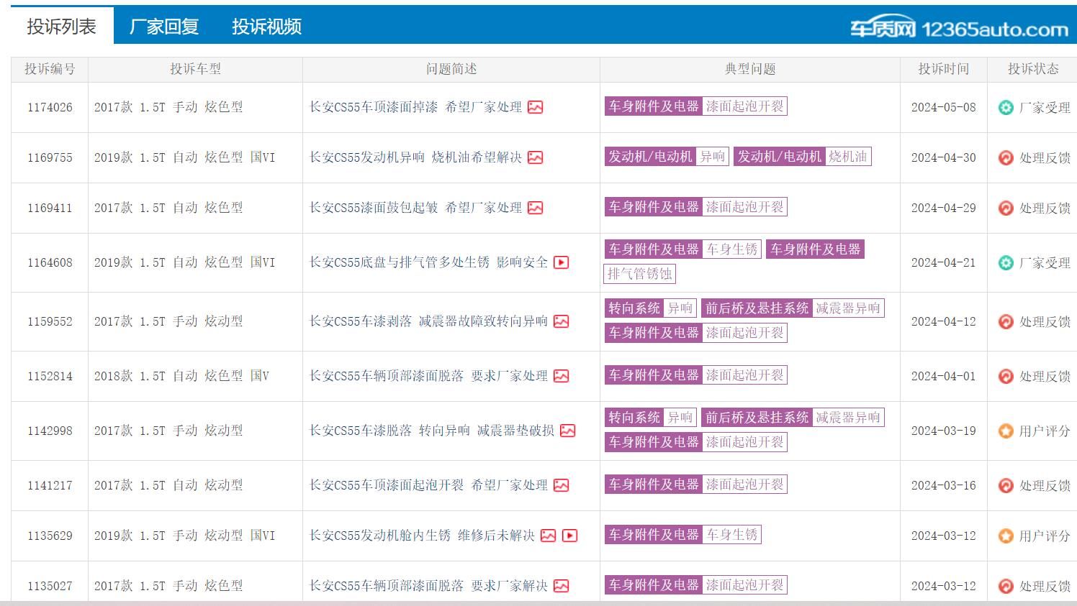The width and height of the screenshot is (1077, 606).
Task: Open complaint 长安CS55车辆顶部漆面脱落 要求厂家处理
Action: (x=428, y=376)
